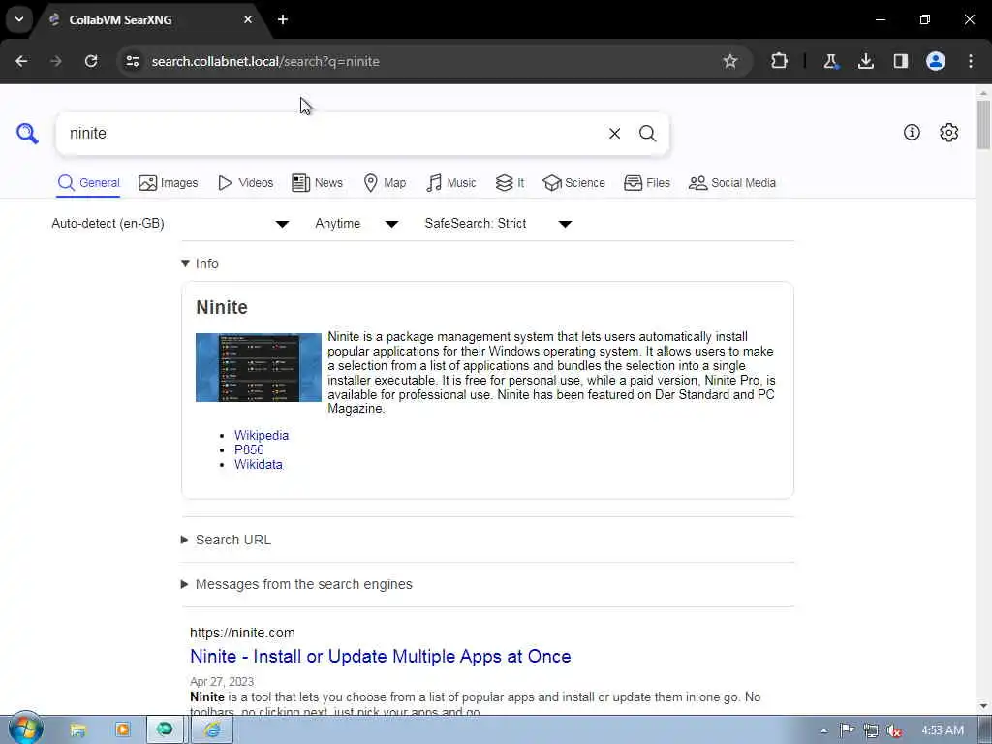Open the P856 link

point(249,449)
